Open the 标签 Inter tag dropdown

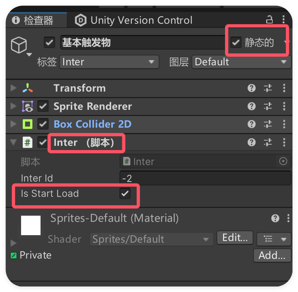(x=109, y=62)
